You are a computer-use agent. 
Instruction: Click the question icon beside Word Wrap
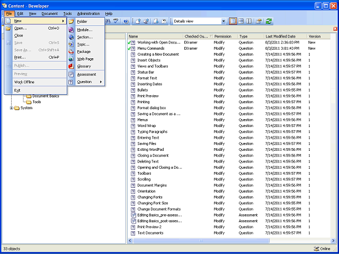[x=133, y=126]
